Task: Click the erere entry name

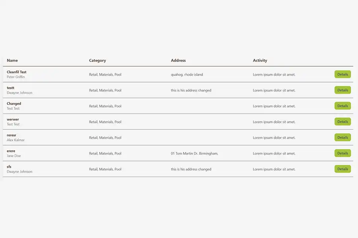Action: pyautogui.click(x=11, y=151)
